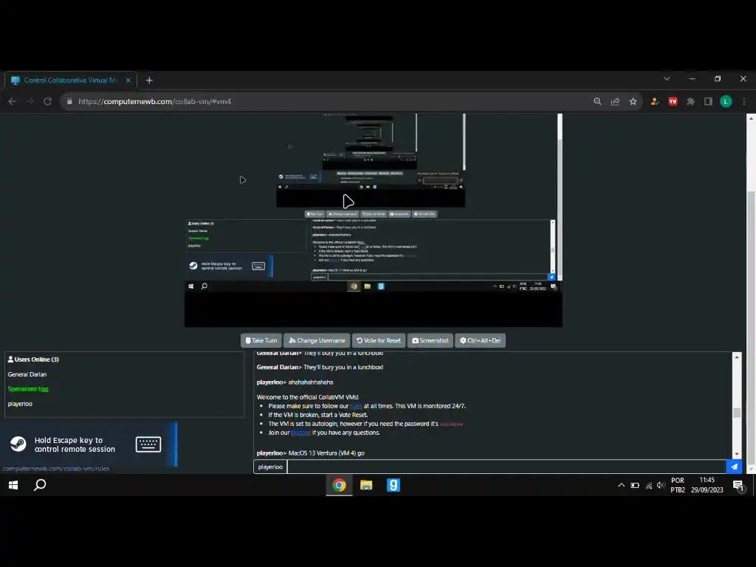Click the Chrome icon in the taskbar
Screen dimensions: 756x567
(339, 485)
